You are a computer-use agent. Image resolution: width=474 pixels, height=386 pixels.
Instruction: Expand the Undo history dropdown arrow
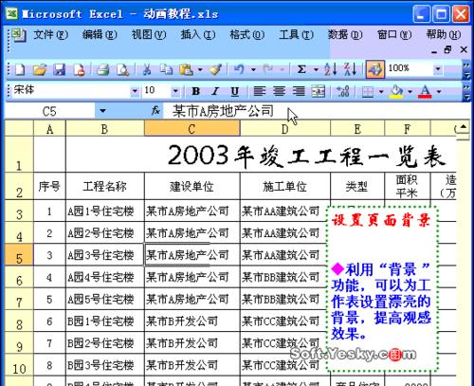click(x=253, y=69)
